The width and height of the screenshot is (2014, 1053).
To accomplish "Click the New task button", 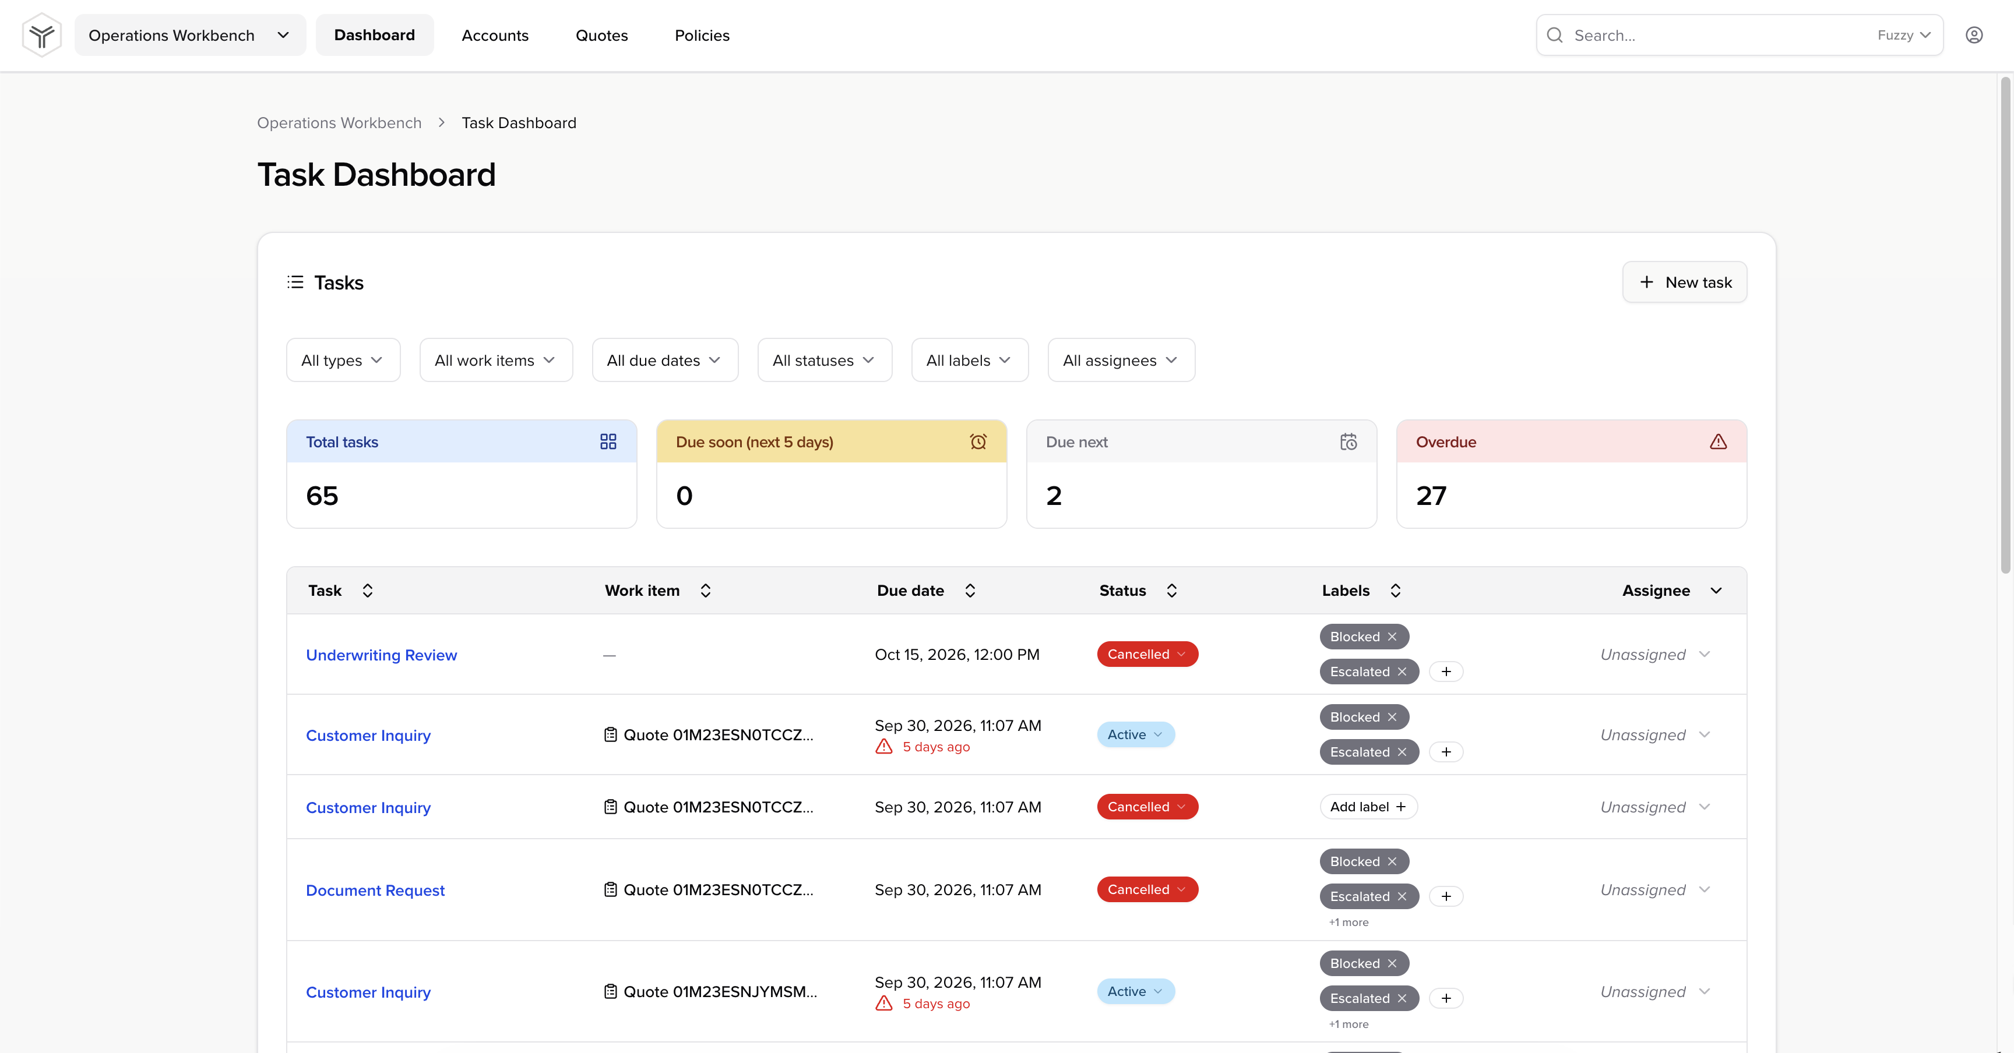I will pyautogui.click(x=1684, y=282).
